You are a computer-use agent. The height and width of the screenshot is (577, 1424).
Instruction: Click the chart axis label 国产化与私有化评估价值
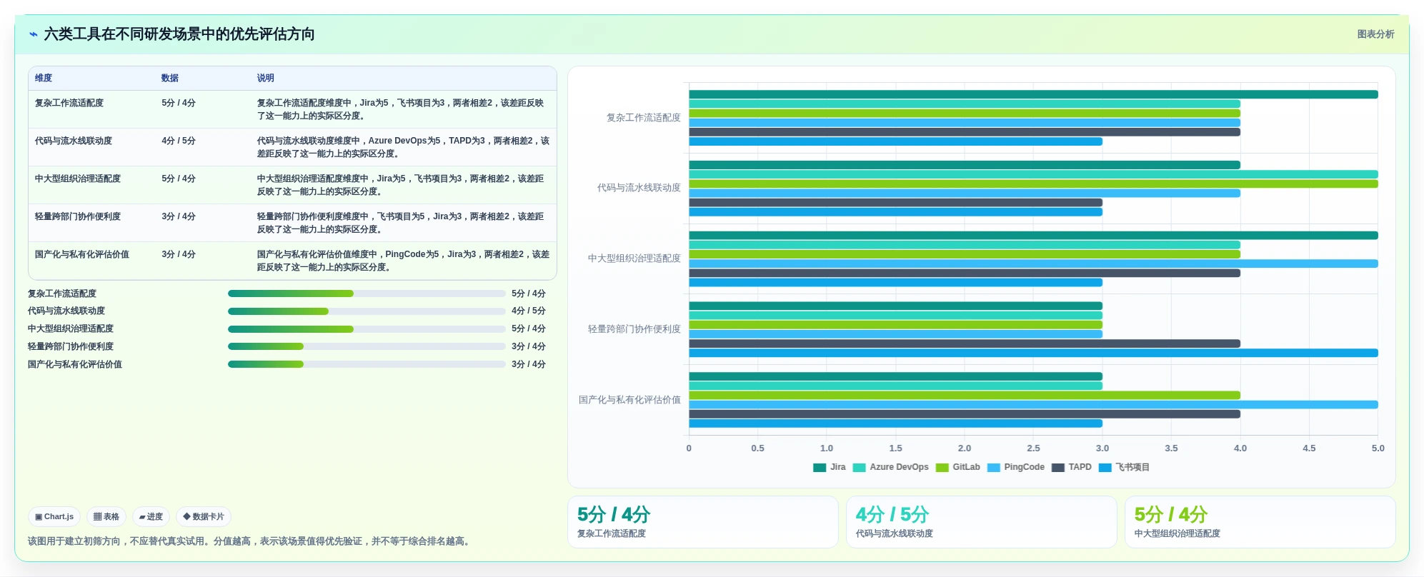click(x=629, y=400)
